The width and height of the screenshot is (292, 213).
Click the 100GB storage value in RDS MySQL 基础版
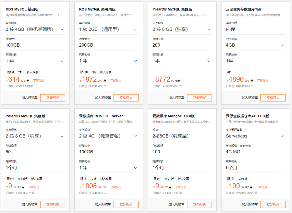click(x=13, y=45)
